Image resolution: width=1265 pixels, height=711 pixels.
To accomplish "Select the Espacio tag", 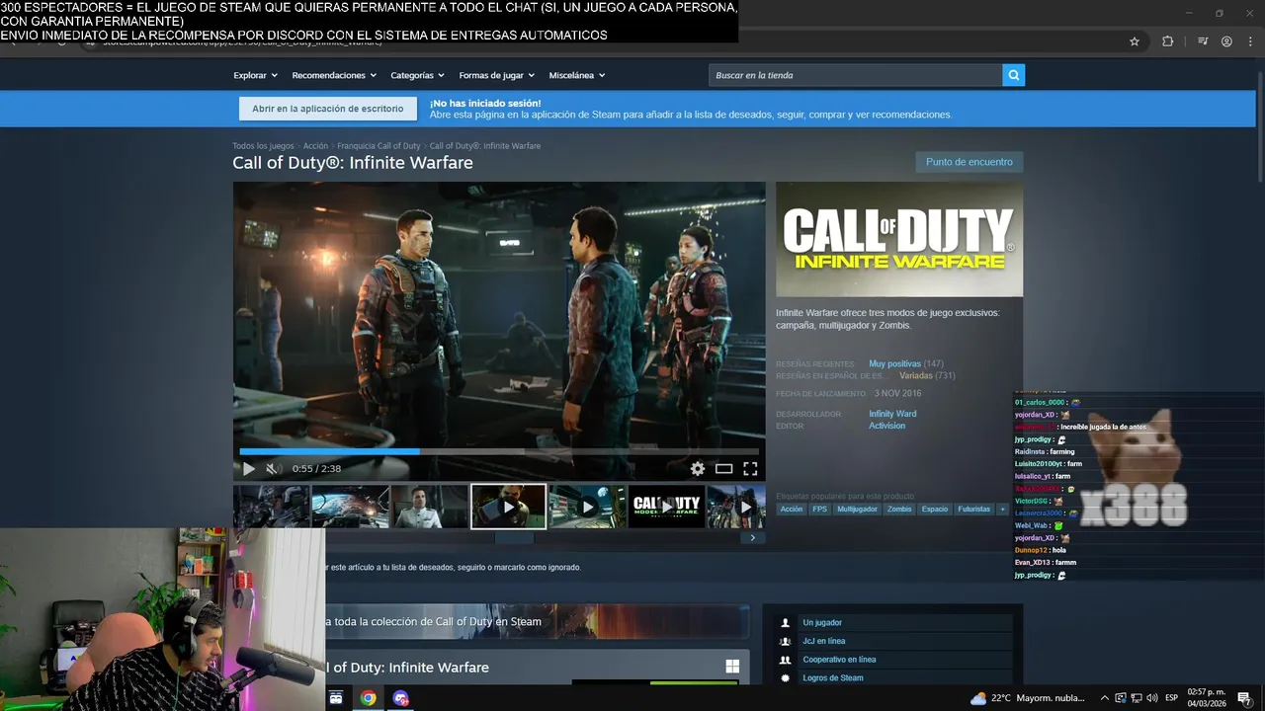I will coord(934,510).
